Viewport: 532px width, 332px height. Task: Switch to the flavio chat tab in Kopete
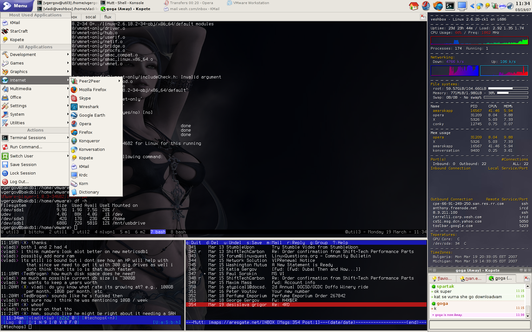(442, 278)
